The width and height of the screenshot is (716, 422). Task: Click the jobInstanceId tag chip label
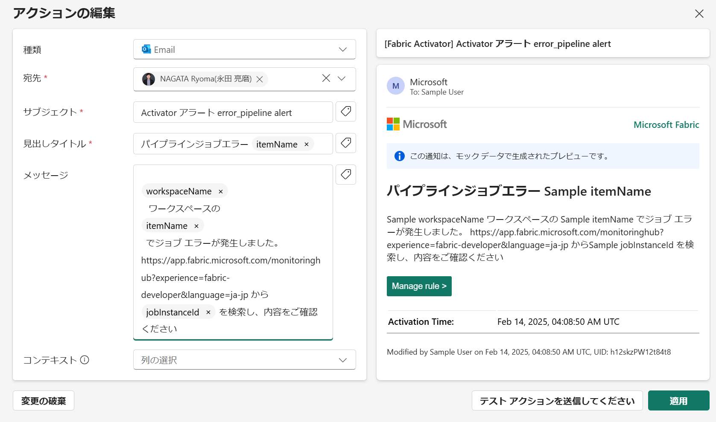click(x=172, y=312)
